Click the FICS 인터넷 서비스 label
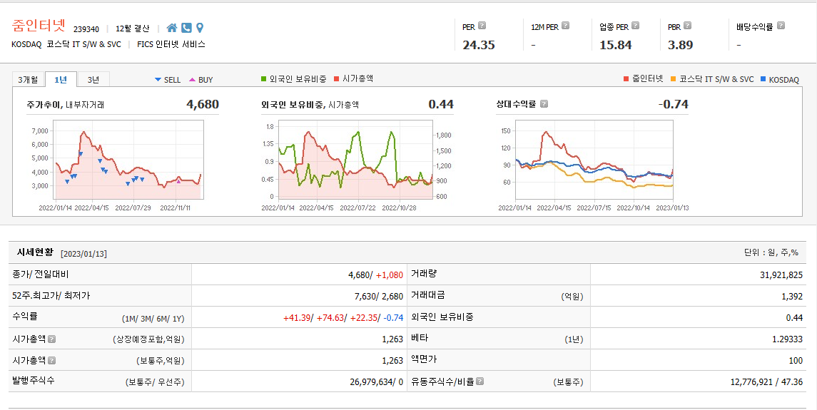 click(171, 44)
